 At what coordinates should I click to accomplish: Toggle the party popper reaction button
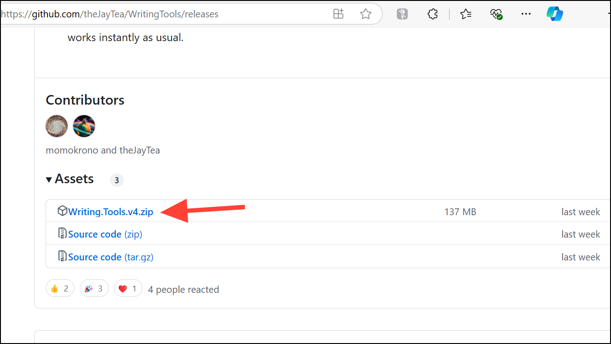click(x=94, y=288)
